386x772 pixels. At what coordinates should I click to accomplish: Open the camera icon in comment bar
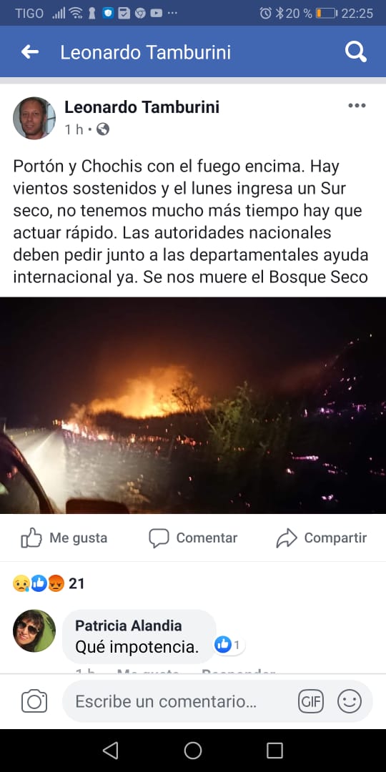[34, 701]
